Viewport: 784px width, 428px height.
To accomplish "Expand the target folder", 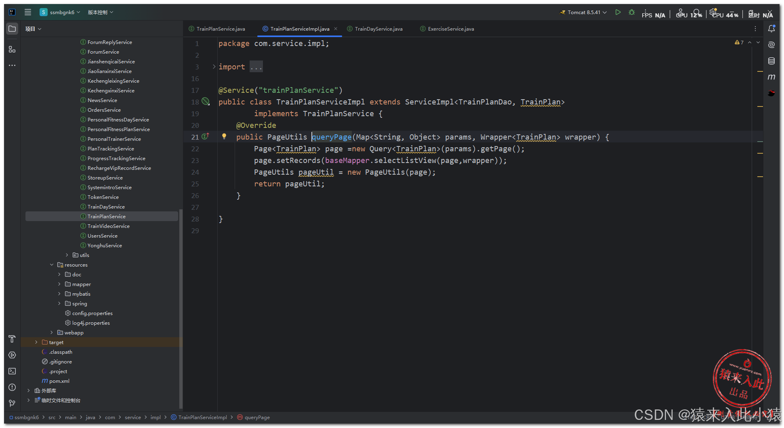I will click(x=36, y=342).
